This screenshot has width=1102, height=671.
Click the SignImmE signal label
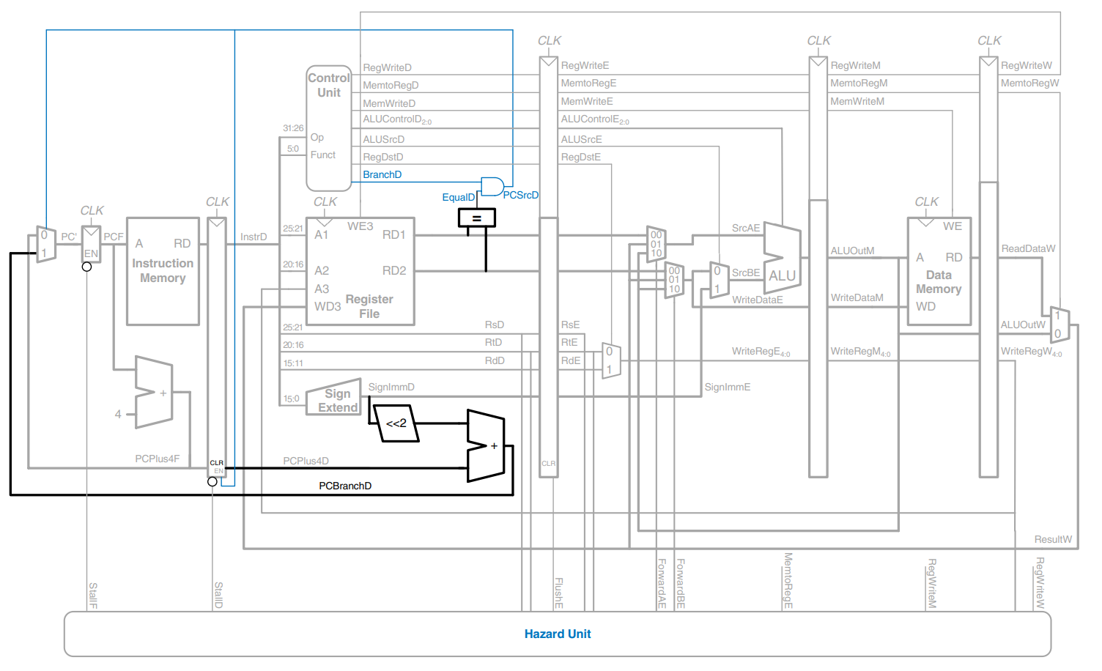[727, 387]
